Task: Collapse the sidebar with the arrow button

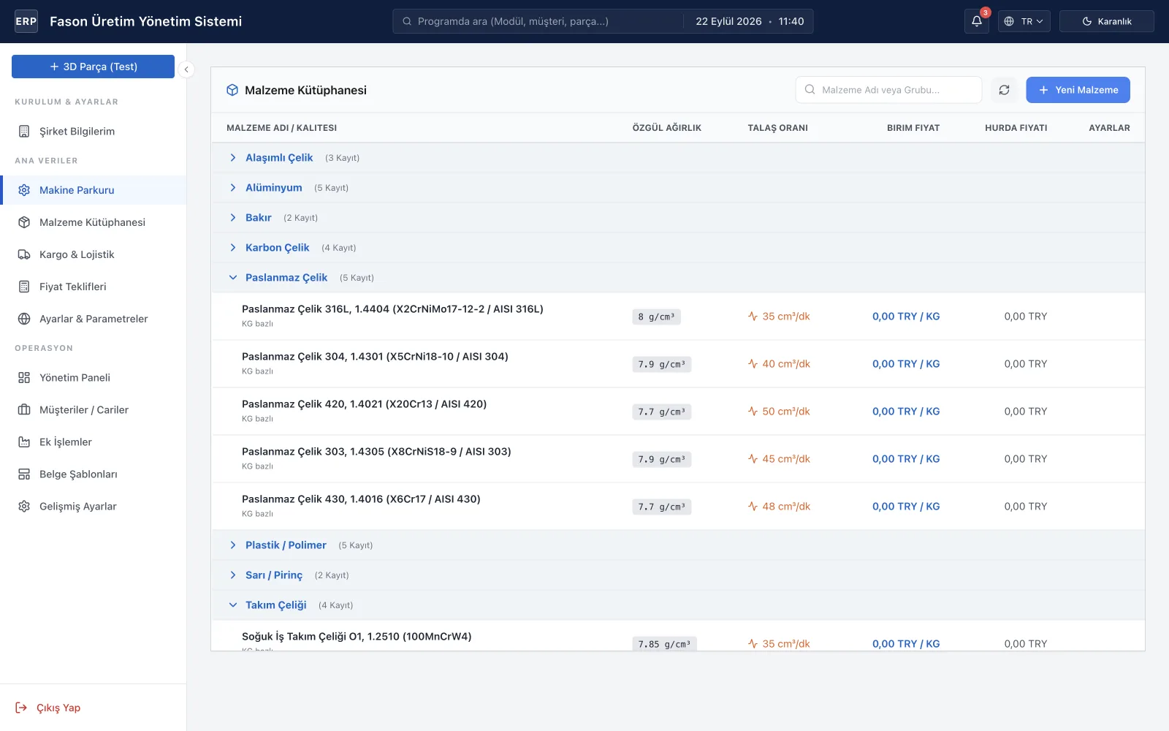Action: click(186, 69)
